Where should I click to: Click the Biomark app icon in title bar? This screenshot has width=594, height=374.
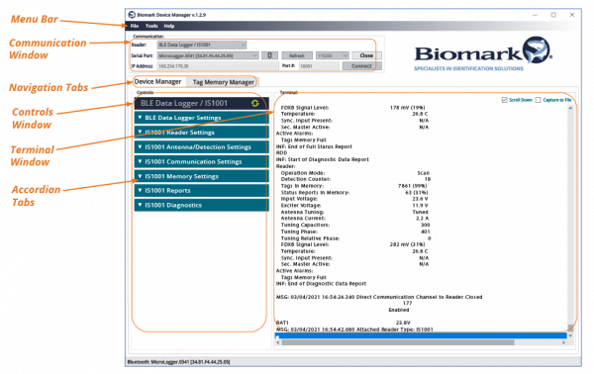(132, 15)
